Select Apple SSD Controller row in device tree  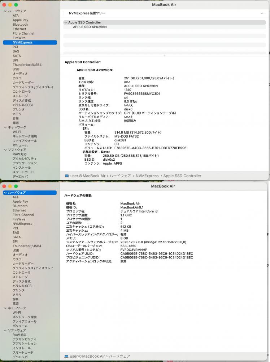tap(164, 22)
